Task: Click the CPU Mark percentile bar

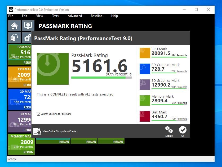Action: click(x=169, y=57)
